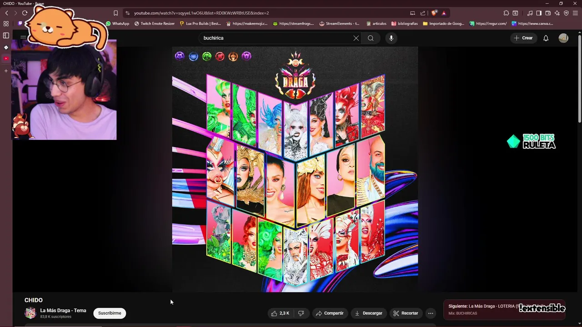Open the Extensions puzzle icon
The height and width of the screenshot is (327, 582).
point(506,13)
